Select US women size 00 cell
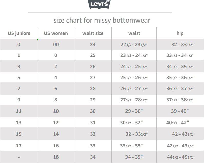Viewport: 204px width, 163px height. (x=56, y=44)
